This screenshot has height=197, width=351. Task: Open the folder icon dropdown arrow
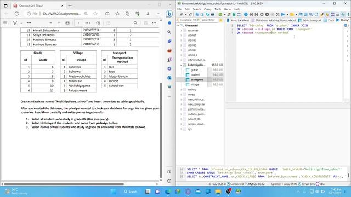click(296, 15)
